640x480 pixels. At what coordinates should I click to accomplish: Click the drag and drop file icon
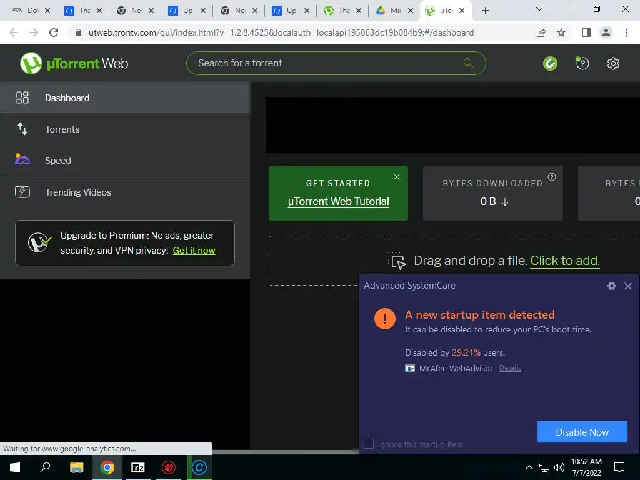pyautogui.click(x=397, y=261)
